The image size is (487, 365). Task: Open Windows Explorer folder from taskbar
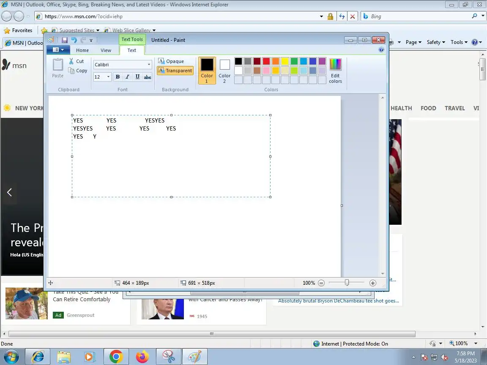click(x=64, y=357)
